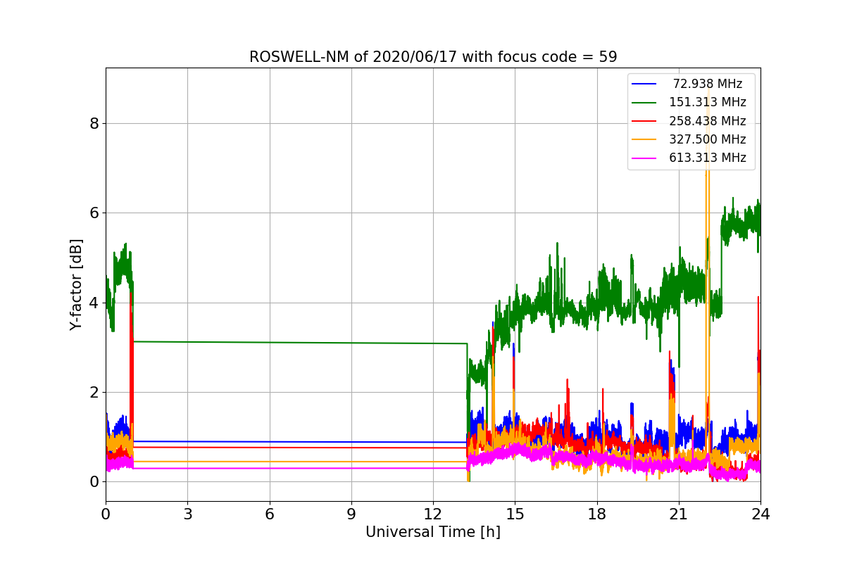Click the magenta line swatch in legend
Image resolution: width=845 pixels, height=563 pixels.
644,158
